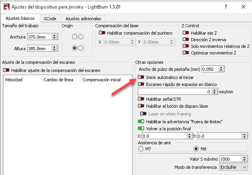Screen dimensions: 252x175
Task: Toggle Inicio automático al iniciar
Action: [141, 77]
